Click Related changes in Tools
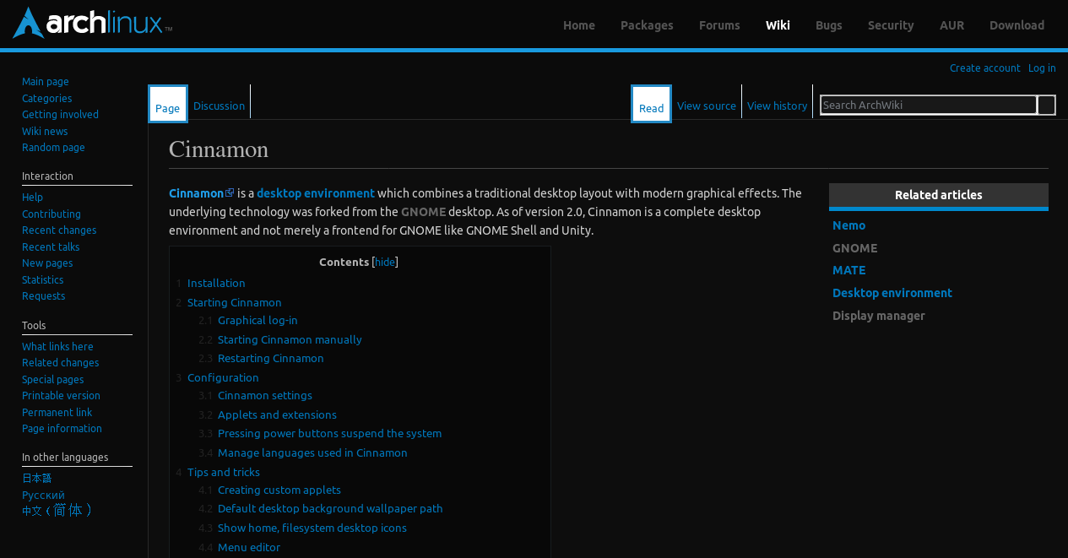 pyautogui.click(x=61, y=363)
